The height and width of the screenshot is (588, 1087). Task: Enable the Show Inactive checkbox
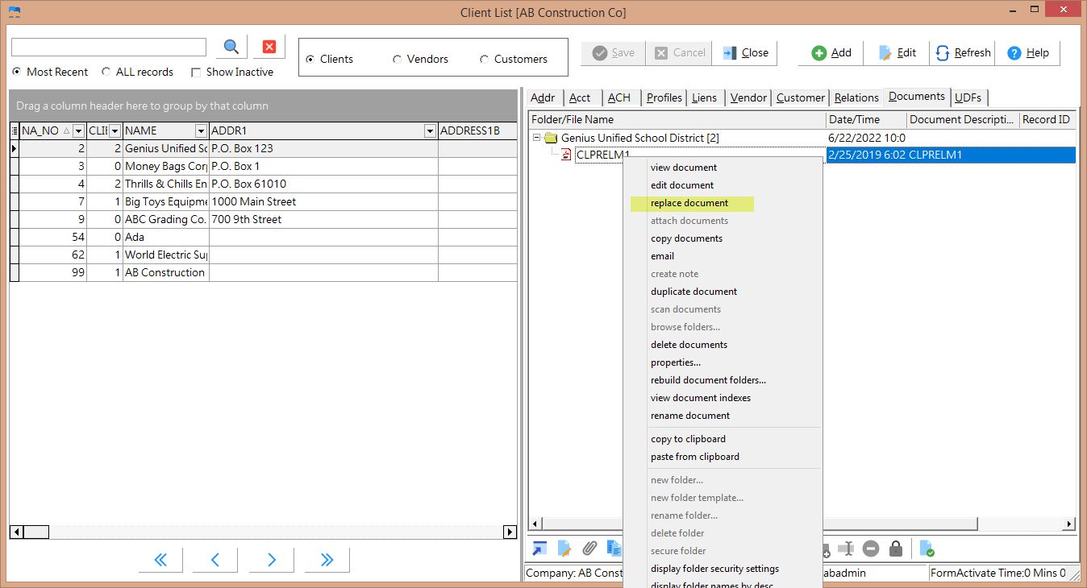point(196,72)
